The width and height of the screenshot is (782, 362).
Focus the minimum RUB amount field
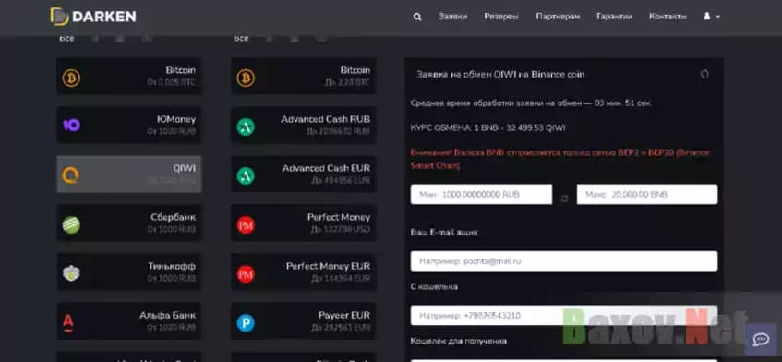click(481, 194)
